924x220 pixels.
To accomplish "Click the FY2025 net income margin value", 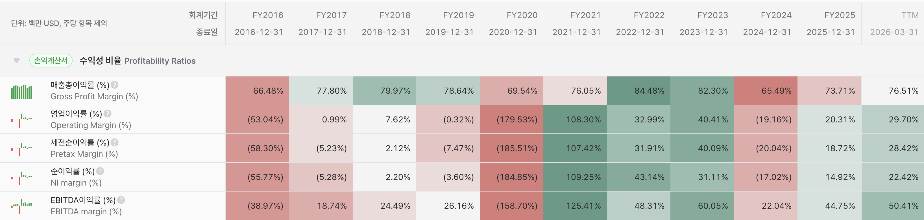I will point(840,177).
